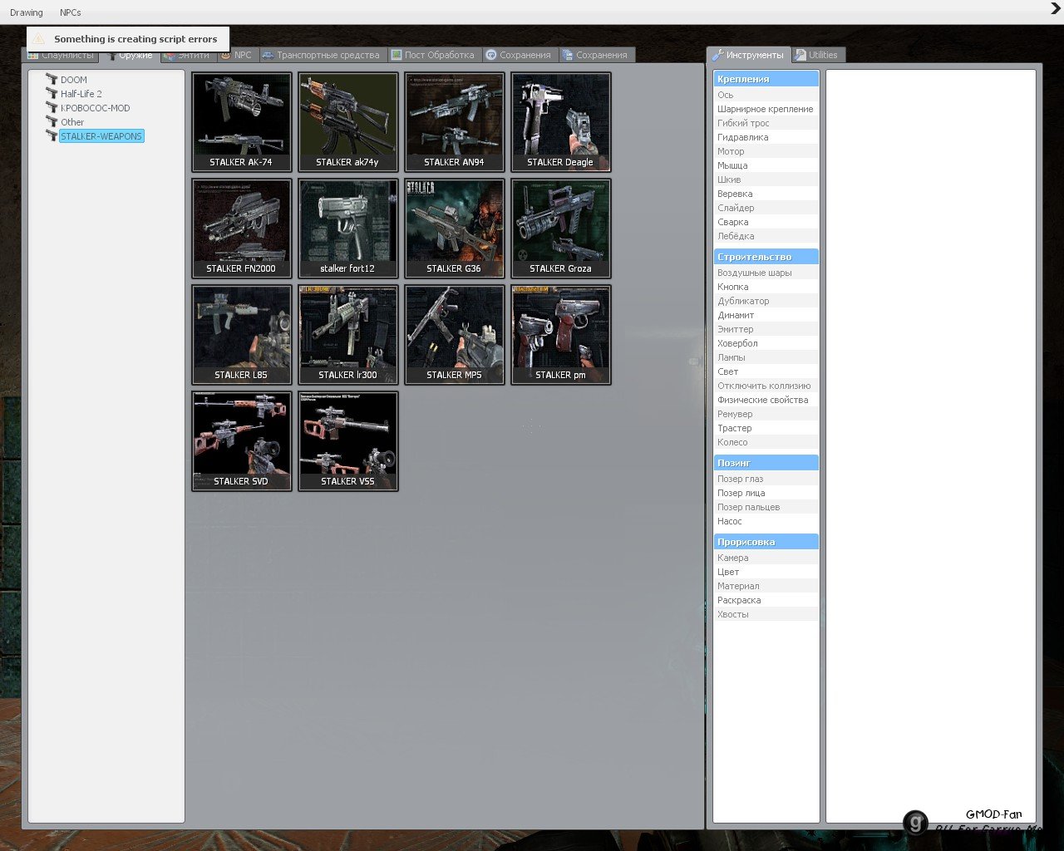This screenshot has height=851, width=1064.
Task: Select the Раскраска tool
Action: click(766, 600)
